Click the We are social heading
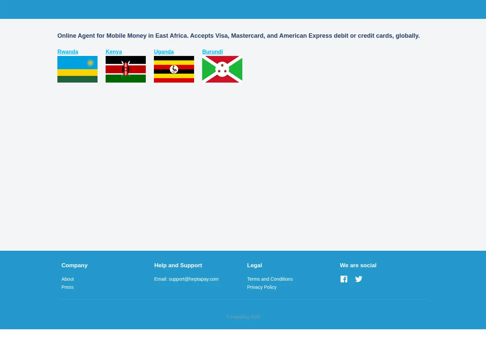This screenshot has width=486, height=337. (358, 265)
